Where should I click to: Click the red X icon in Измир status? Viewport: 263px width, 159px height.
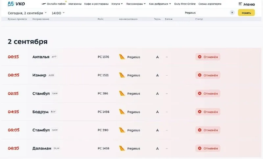tap(200, 75)
